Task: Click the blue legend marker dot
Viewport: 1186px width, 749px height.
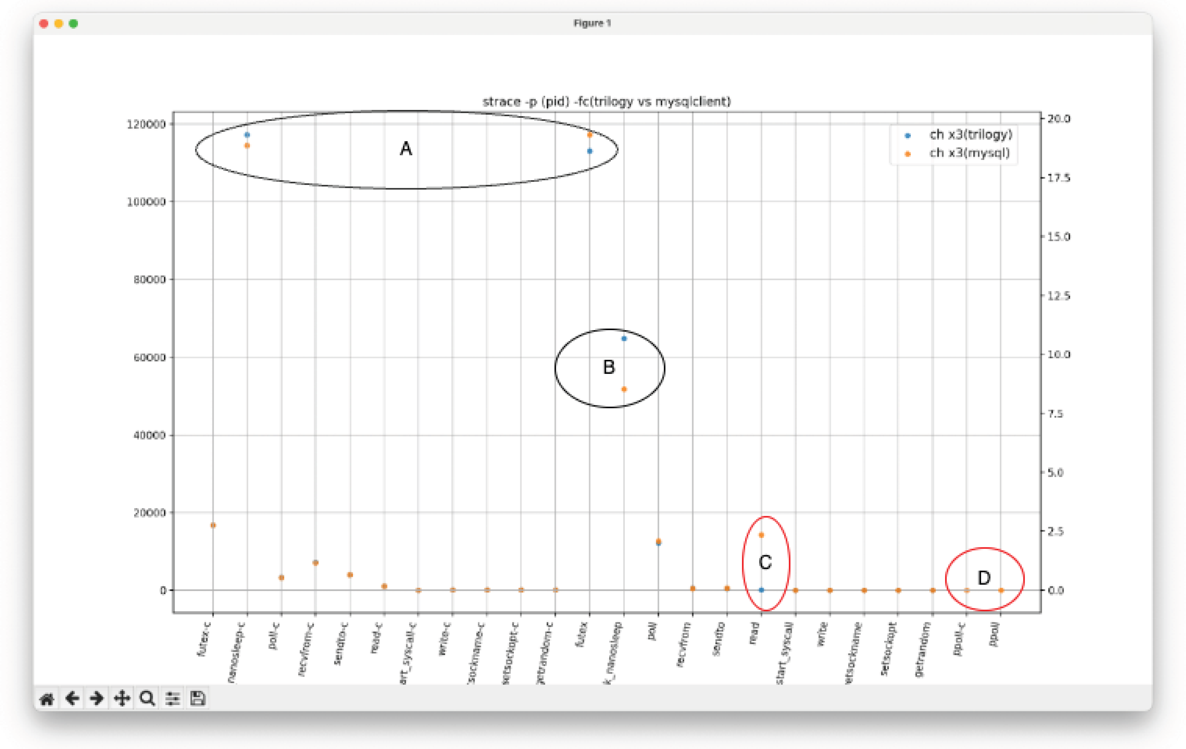Action: pos(908,135)
